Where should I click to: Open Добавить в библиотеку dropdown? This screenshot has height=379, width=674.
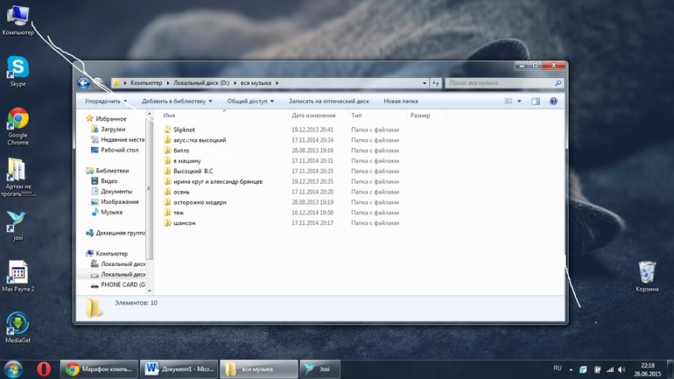177,102
